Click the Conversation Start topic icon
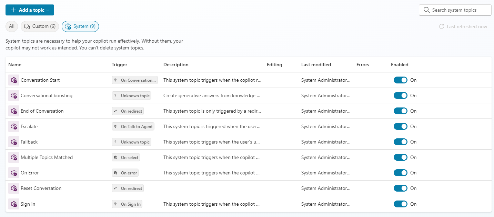The width and height of the screenshot is (494, 217). 14,80
